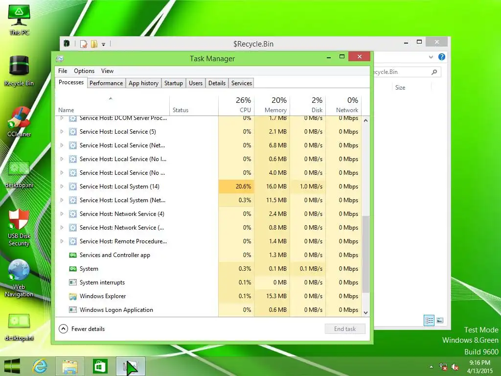Switch to the Performance tab
The width and height of the screenshot is (501, 376).
(106, 83)
